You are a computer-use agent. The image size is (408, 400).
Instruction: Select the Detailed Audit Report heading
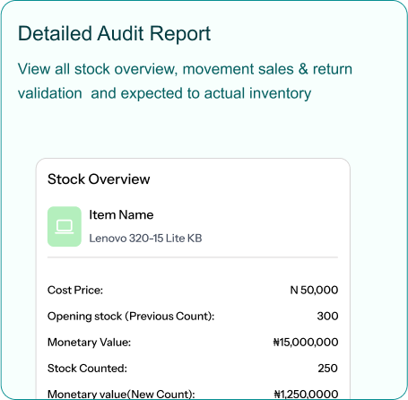[x=115, y=33]
